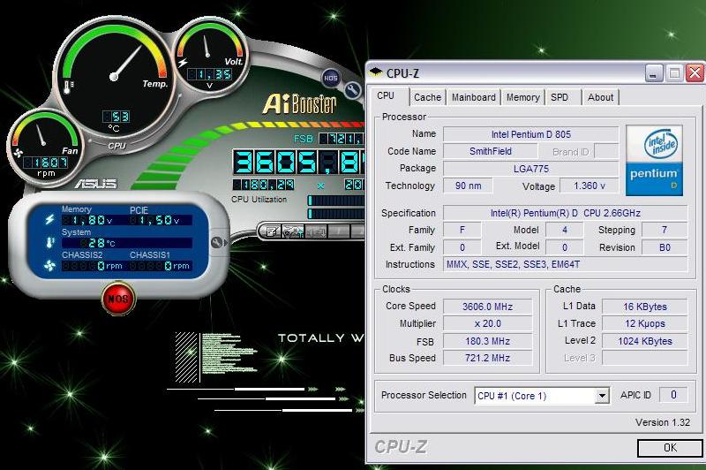Minimize the CPU-Z window
The width and height of the screenshot is (706, 470).
pyautogui.click(x=654, y=73)
